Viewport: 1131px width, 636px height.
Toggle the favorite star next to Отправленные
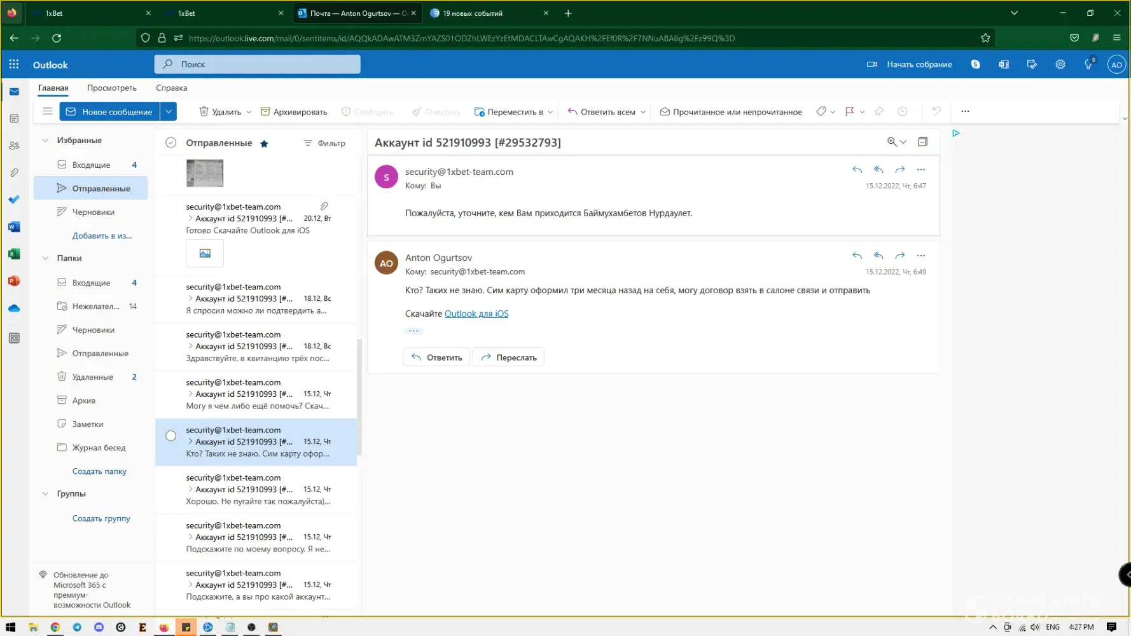[x=264, y=144]
